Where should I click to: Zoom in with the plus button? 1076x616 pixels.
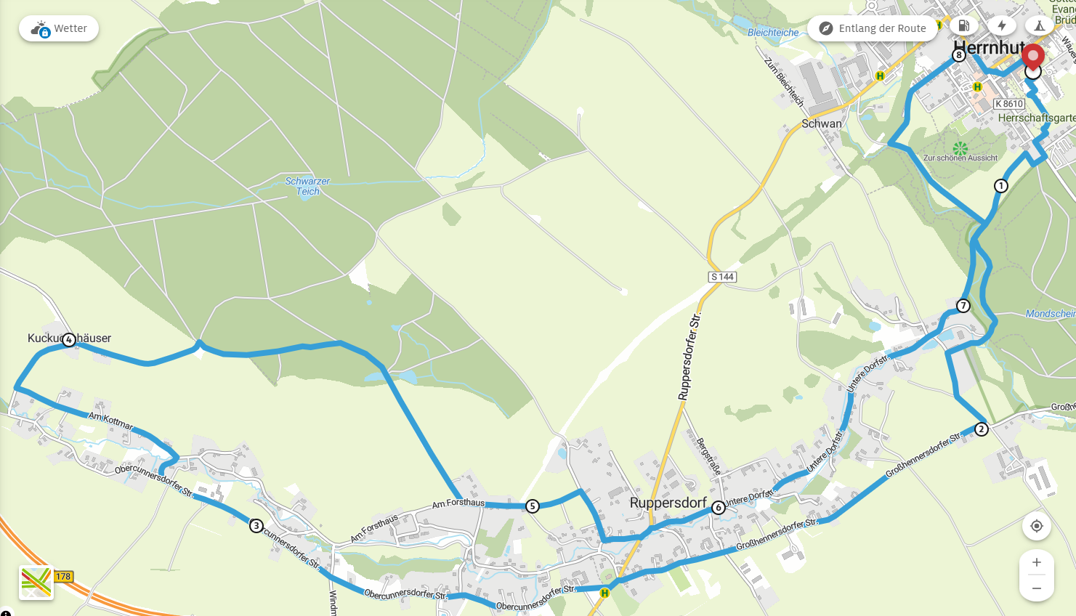[1037, 562]
